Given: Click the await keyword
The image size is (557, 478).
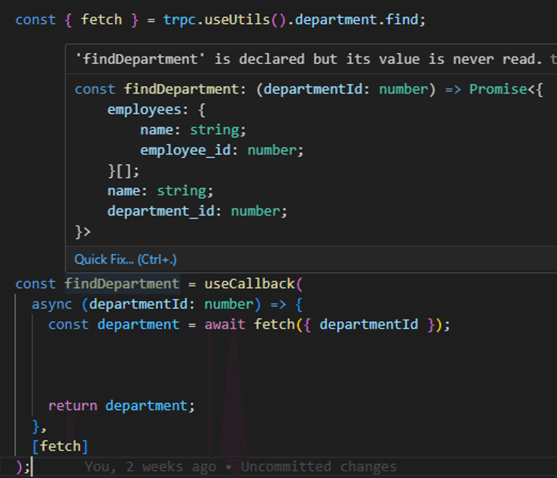Looking at the screenshot, I should point(225,324).
